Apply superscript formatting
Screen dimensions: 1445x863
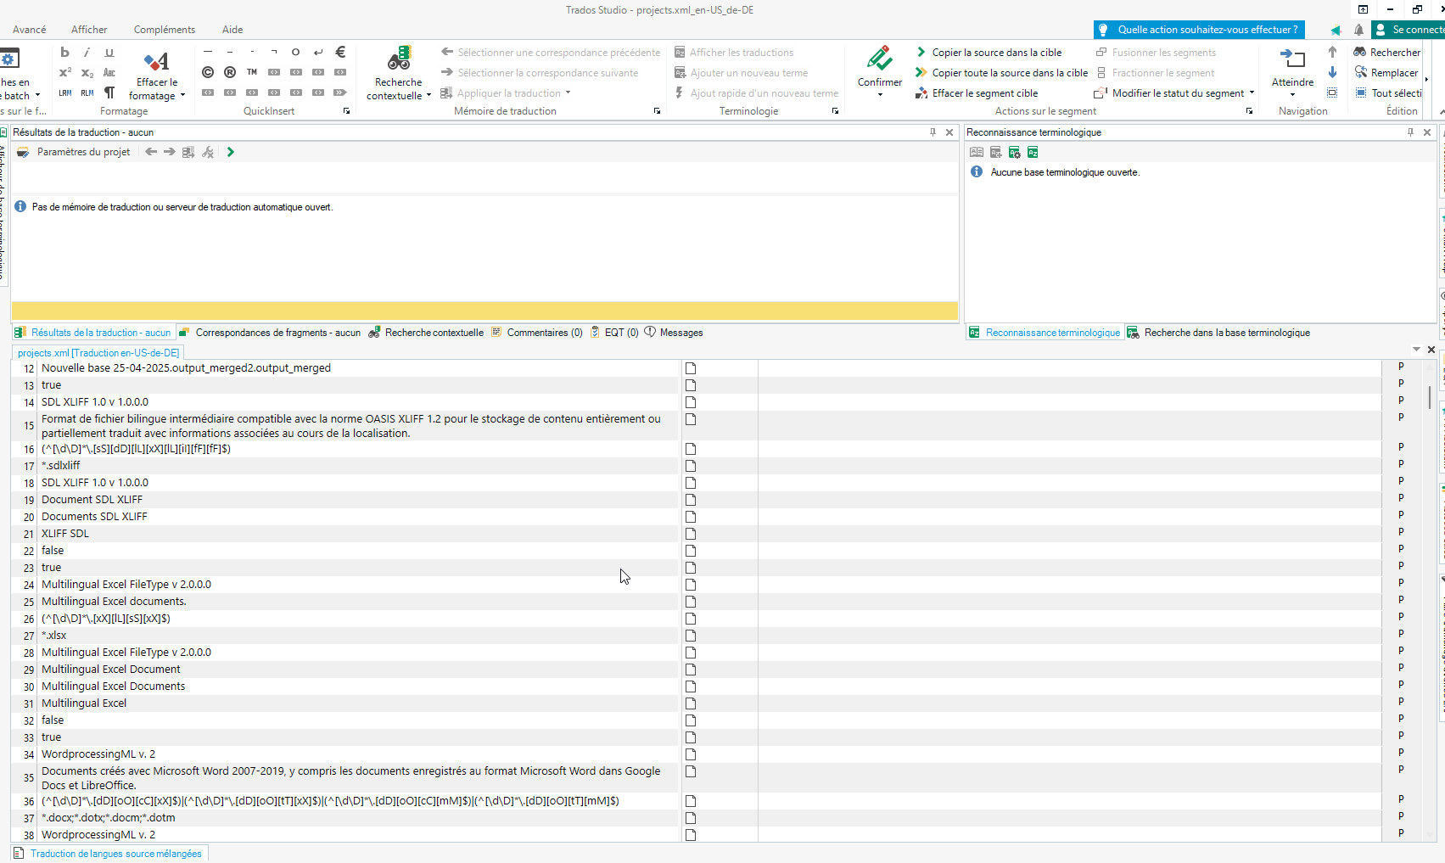(65, 73)
